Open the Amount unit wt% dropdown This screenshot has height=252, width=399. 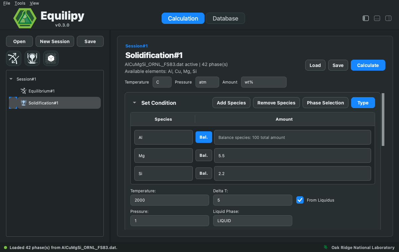(x=264, y=82)
